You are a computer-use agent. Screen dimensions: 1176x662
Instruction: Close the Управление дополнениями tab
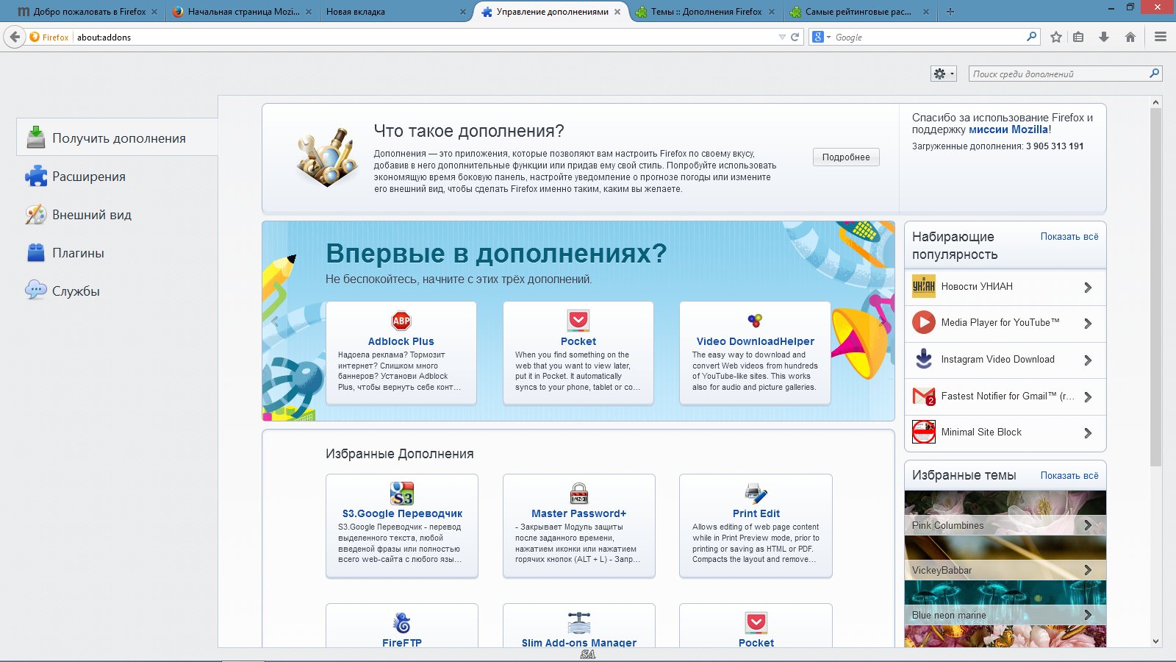(x=617, y=12)
